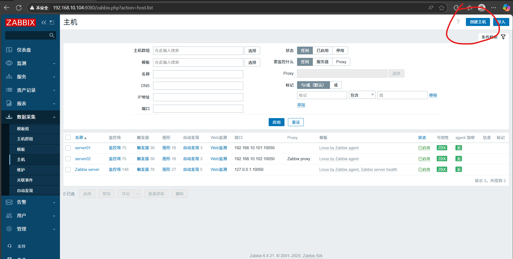Viewport: 513px width, 259px height.
Task: Click the sidebar search magnifier icon
Action: [52, 35]
